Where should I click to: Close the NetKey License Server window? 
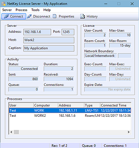tap(132, 4)
